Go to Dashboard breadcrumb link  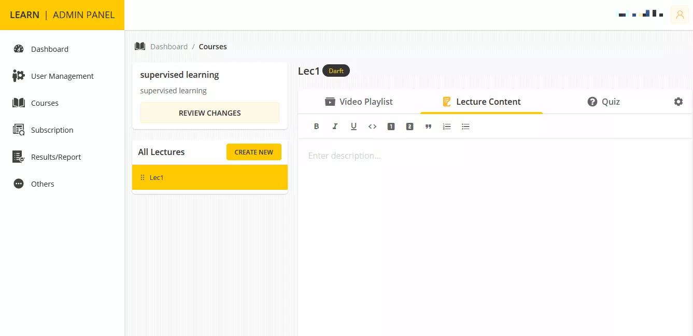(169, 47)
